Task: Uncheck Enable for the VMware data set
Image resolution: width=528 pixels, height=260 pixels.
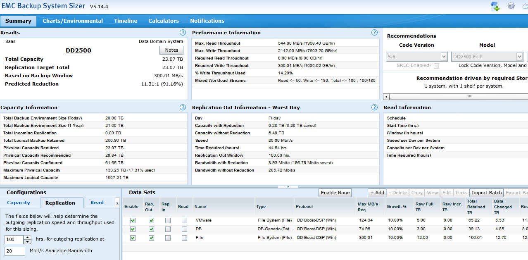Action: point(133,220)
